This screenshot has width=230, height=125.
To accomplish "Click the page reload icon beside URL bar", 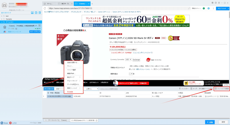I will point(45,8).
